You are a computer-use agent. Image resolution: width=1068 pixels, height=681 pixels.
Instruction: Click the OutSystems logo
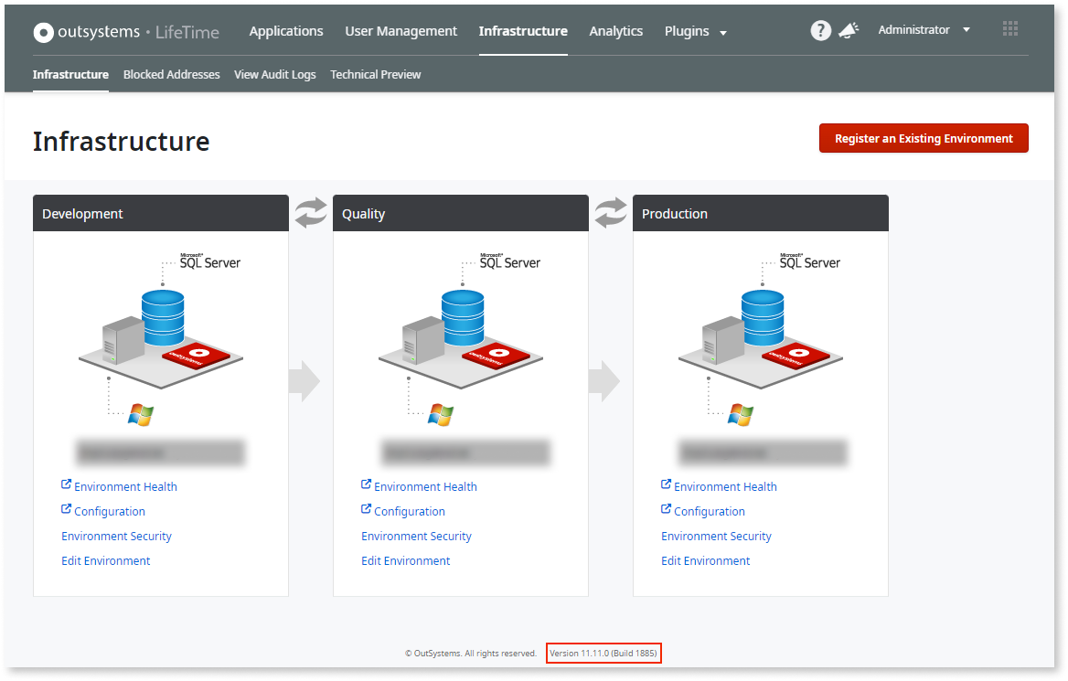pyautogui.click(x=42, y=31)
